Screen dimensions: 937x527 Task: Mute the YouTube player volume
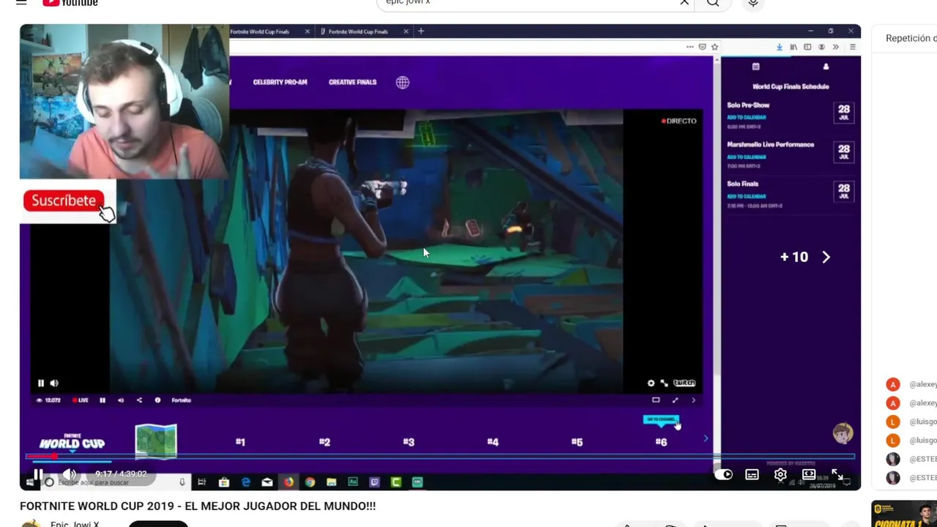coord(69,474)
